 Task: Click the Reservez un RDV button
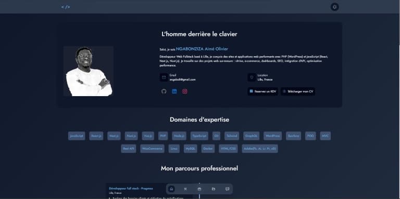[x=262, y=91]
